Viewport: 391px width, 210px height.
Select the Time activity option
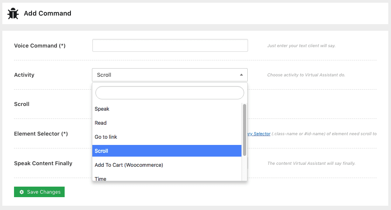(x=100, y=178)
